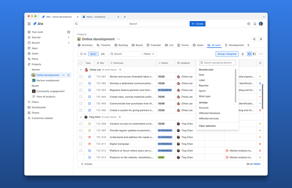Open the IN PROGRESS status for TIC-009
The height and width of the screenshot is (188, 292).
click(165, 131)
